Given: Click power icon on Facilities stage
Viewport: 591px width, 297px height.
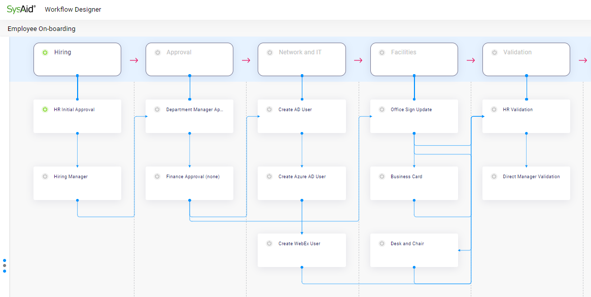Looking at the screenshot, I should point(382,52).
